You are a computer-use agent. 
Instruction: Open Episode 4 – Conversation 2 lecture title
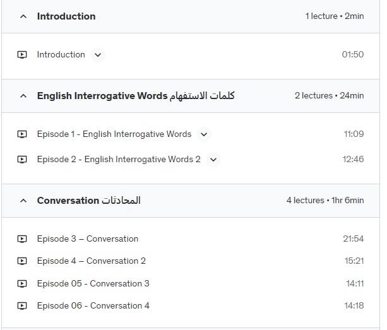92,261
